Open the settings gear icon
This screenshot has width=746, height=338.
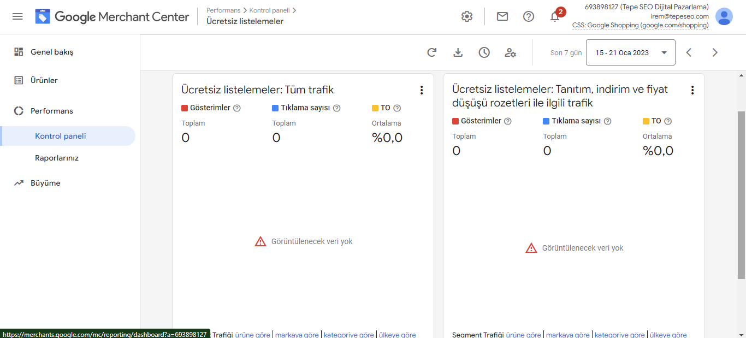pyautogui.click(x=466, y=16)
